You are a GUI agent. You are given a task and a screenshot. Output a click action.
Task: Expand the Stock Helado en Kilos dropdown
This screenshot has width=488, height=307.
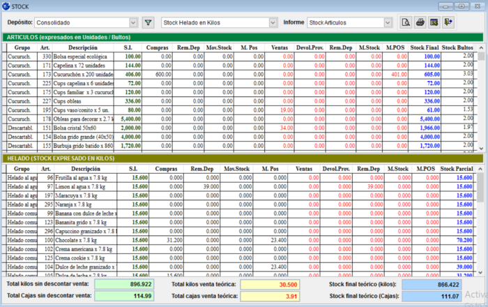pos(272,22)
